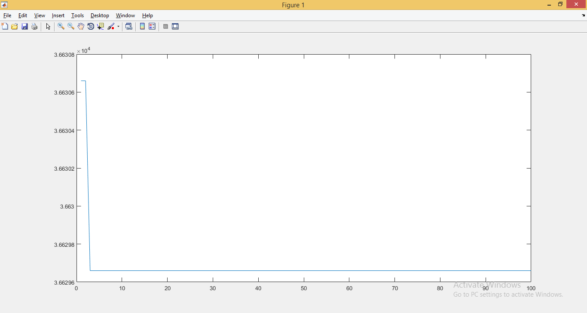Click the dock figure arrow on the menu bar
Viewport: 587px width, 313px height.
584,15
